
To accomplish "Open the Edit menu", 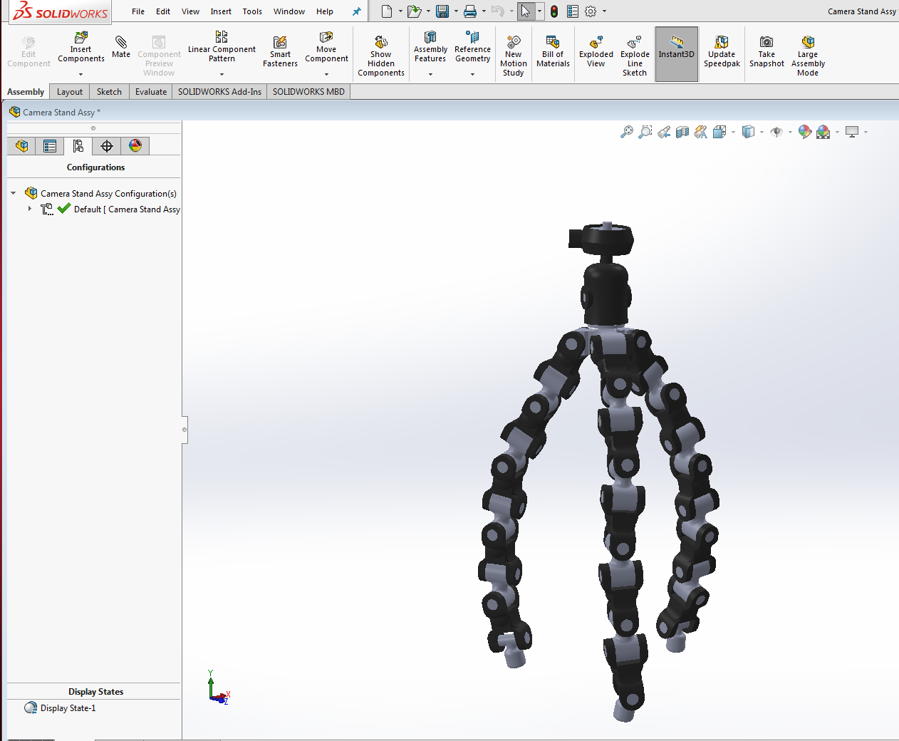I will 163,11.
